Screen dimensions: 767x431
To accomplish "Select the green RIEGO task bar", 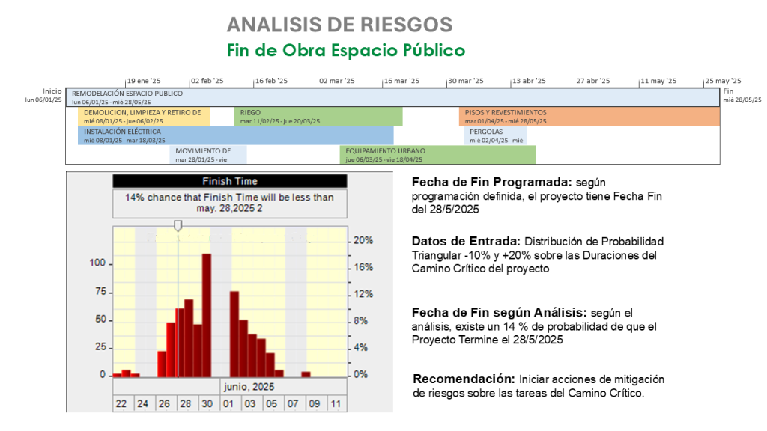I will (318, 116).
